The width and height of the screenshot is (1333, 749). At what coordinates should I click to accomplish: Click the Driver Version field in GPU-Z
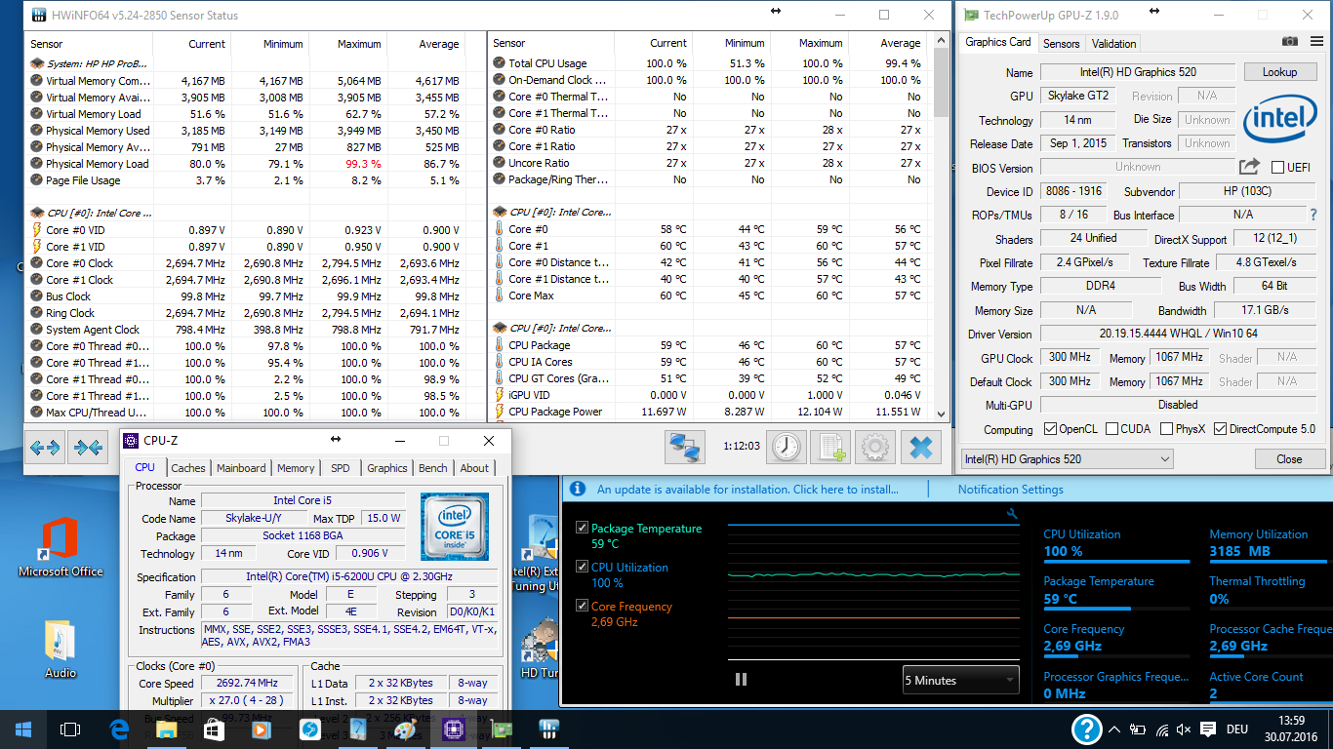point(1176,335)
